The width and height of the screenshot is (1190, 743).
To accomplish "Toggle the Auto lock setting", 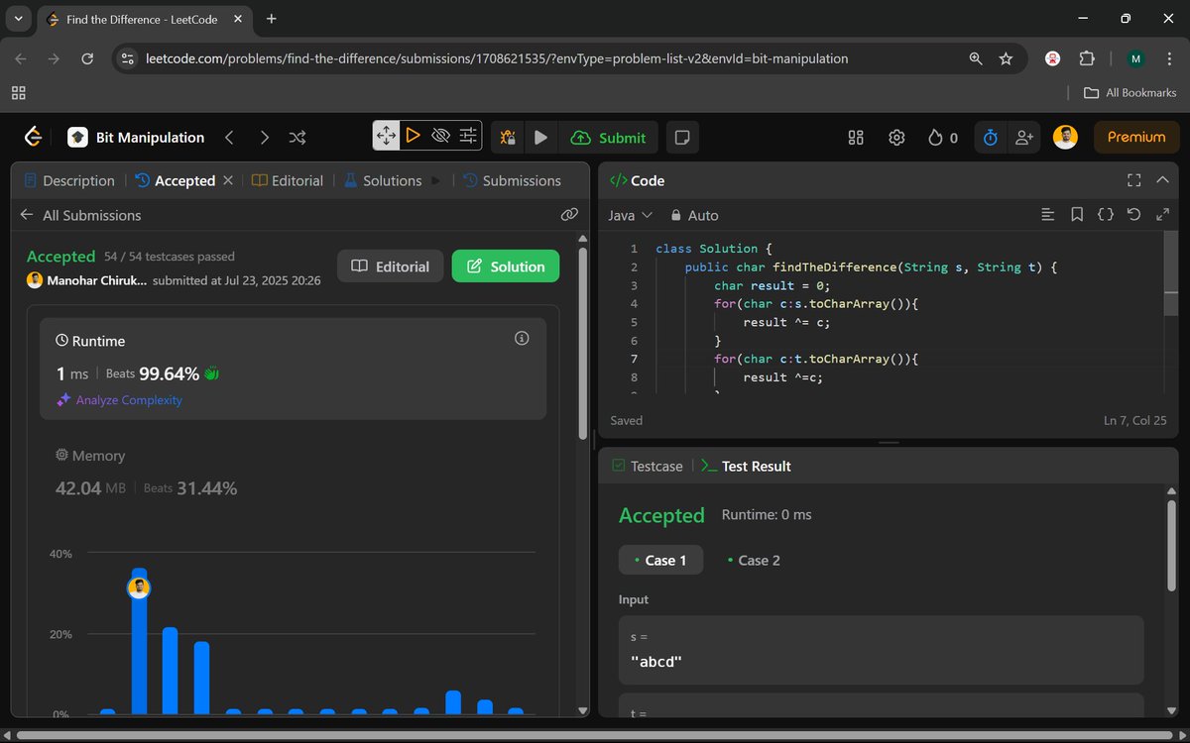I will pyautogui.click(x=694, y=215).
